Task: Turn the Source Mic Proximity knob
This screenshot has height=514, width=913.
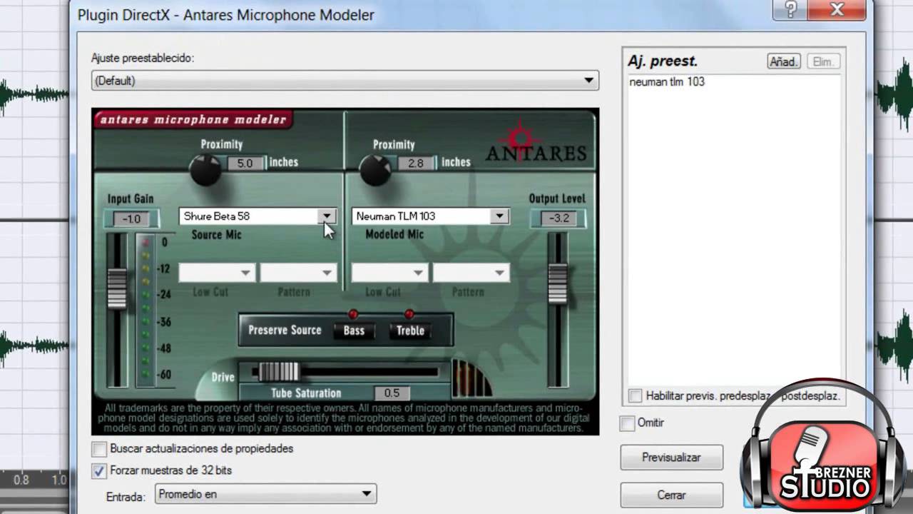Action: pyautogui.click(x=206, y=170)
